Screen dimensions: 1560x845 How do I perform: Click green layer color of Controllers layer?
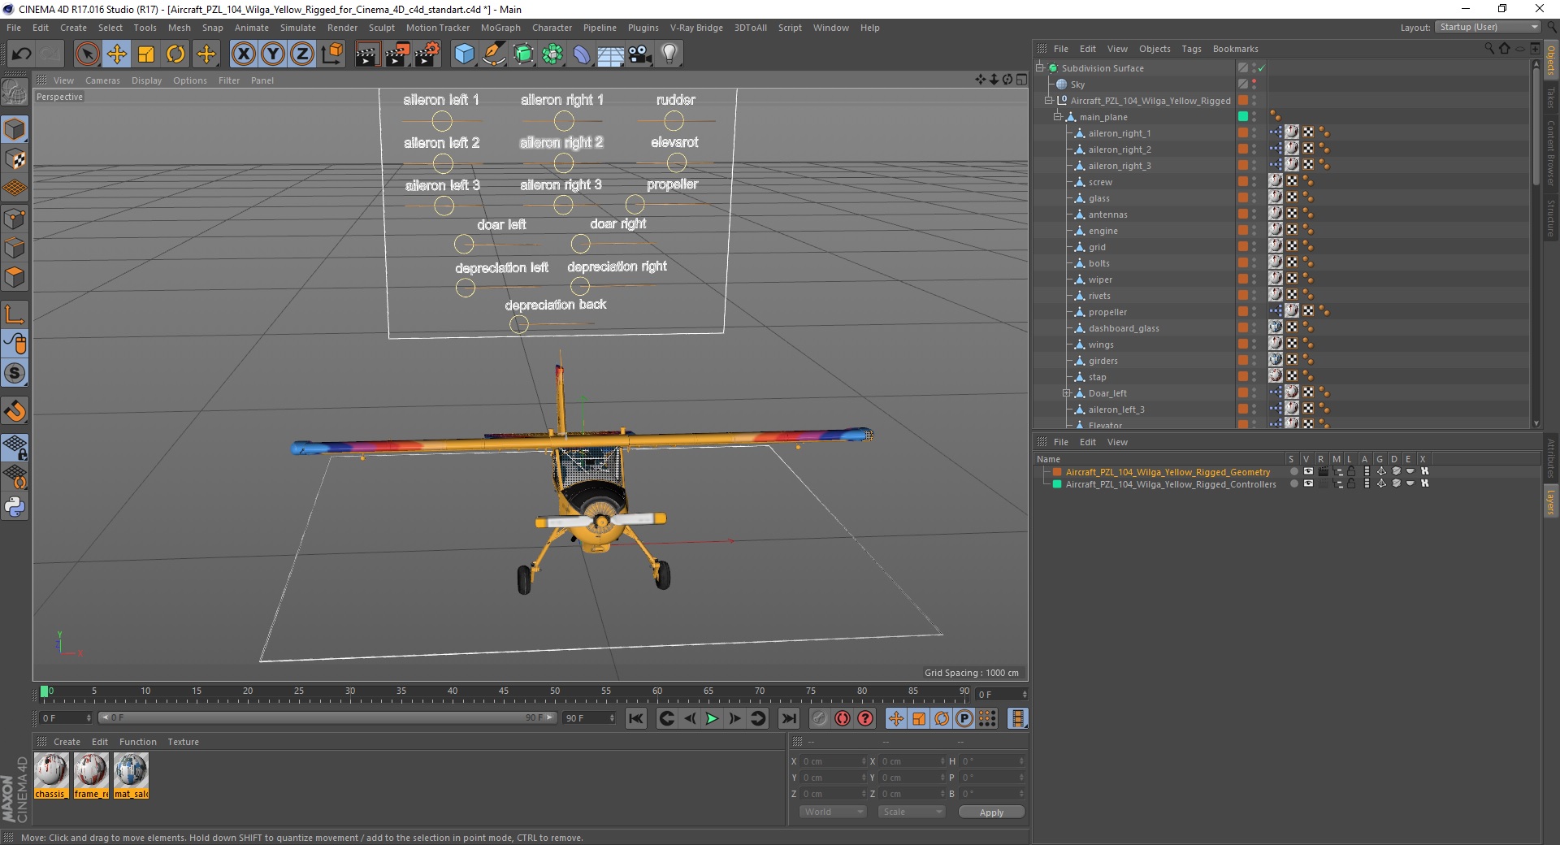(x=1057, y=483)
